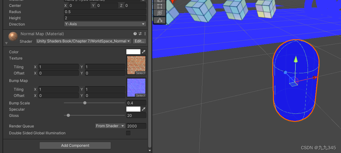Click the 'Normal Map (Material)' title
341x153 pixels.
point(42,34)
